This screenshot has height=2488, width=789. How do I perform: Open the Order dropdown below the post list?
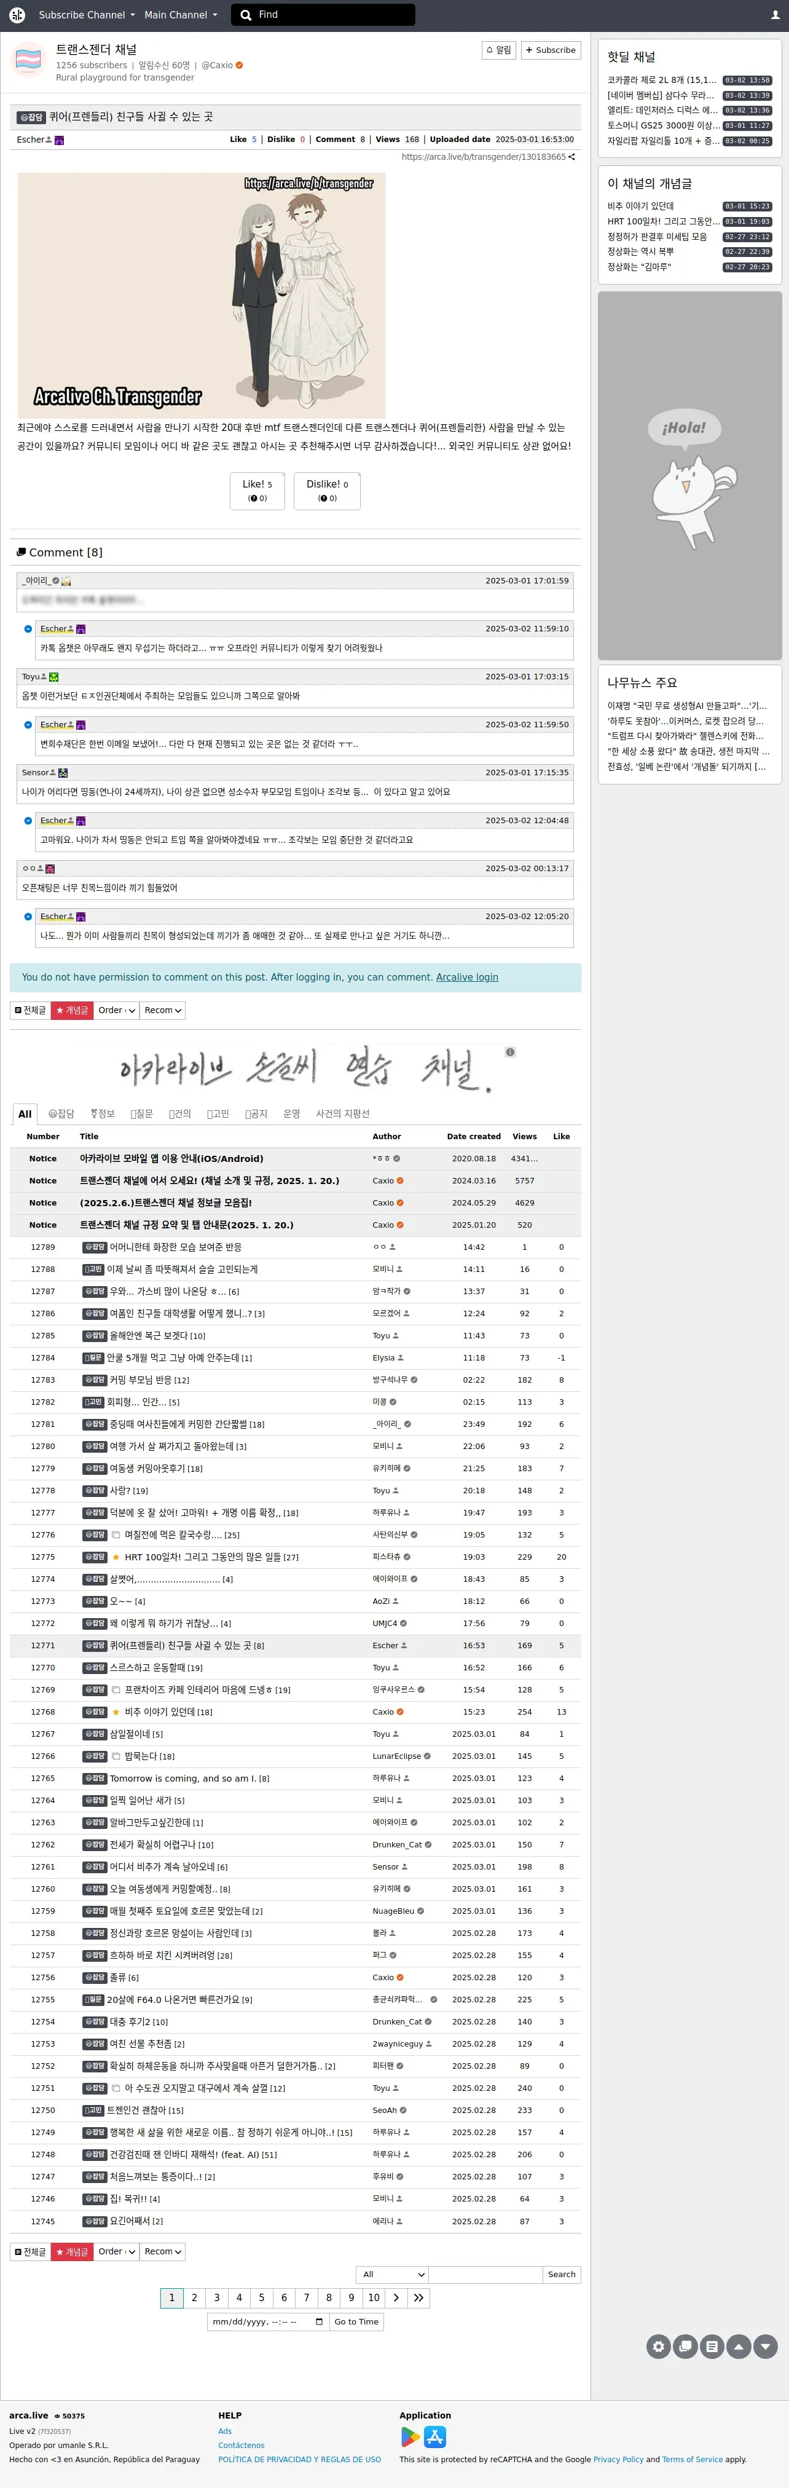pyautogui.click(x=116, y=2251)
